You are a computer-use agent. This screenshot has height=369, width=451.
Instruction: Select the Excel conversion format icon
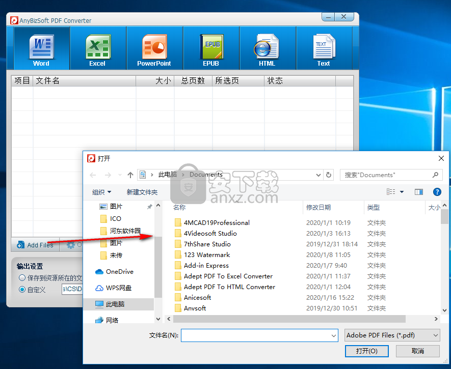point(98,48)
